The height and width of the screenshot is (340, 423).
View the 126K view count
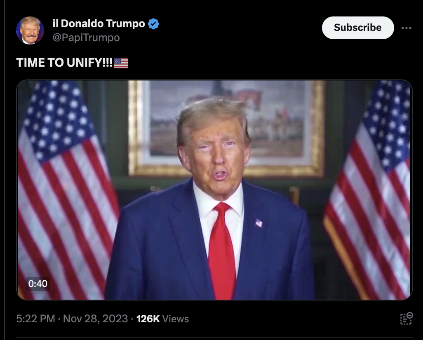pyautogui.click(x=148, y=319)
